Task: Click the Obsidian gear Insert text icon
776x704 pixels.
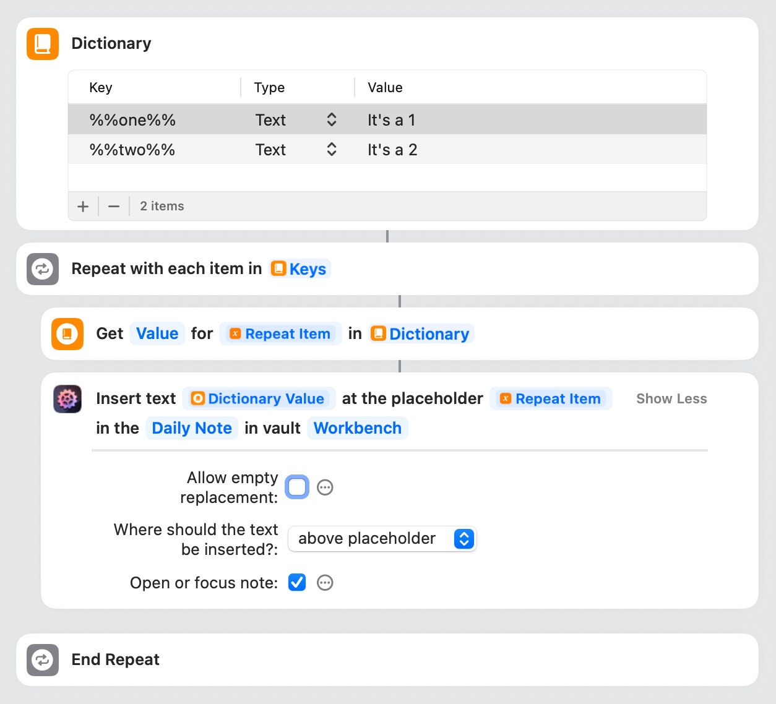Action: (67, 399)
